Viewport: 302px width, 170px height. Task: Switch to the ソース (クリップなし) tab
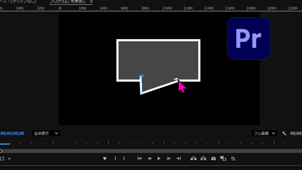coord(18,1)
